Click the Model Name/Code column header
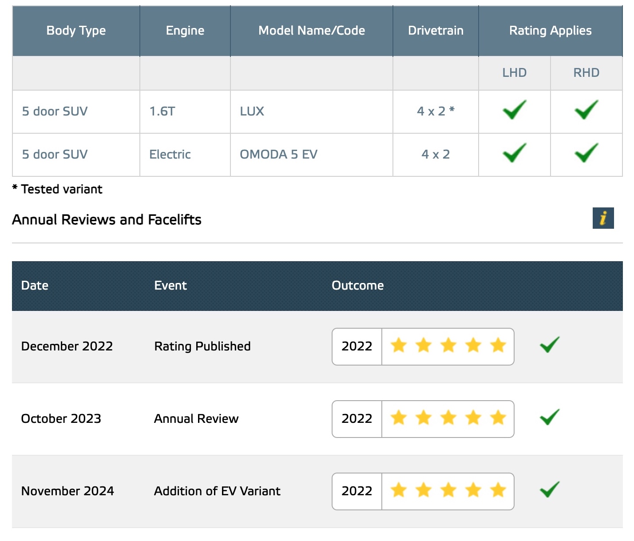 312,31
